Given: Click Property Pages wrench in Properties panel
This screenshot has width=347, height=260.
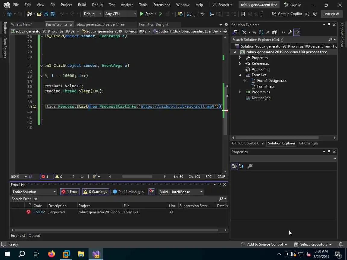Looking at the screenshot, I should pyautogui.click(x=250, y=166).
